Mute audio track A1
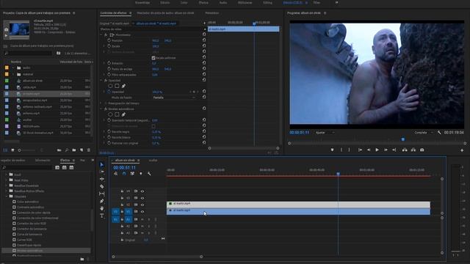Image resolution: width=470 pixels, height=264 pixels. click(x=142, y=219)
